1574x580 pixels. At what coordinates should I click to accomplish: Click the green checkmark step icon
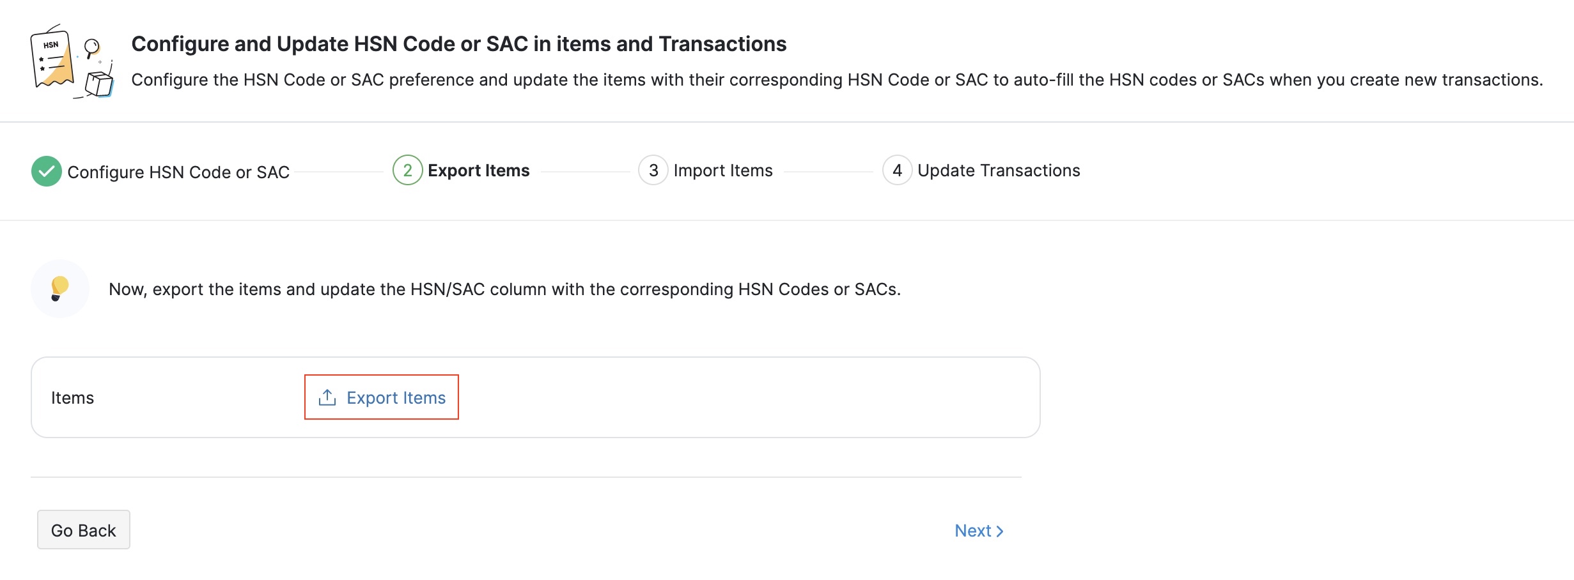(47, 171)
